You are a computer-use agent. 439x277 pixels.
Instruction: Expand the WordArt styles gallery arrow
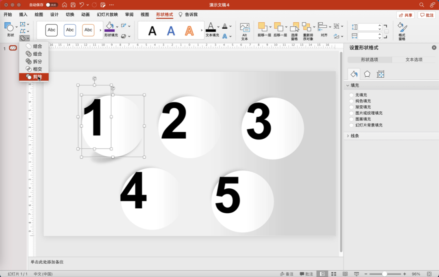(x=201, y=30)
